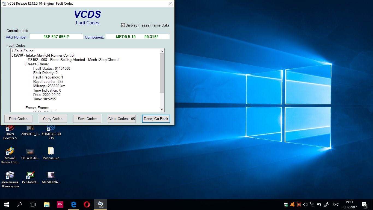Save fault codes with Save Codes button
The height and width of the screenshot is (210, 373).
point(87,119)
